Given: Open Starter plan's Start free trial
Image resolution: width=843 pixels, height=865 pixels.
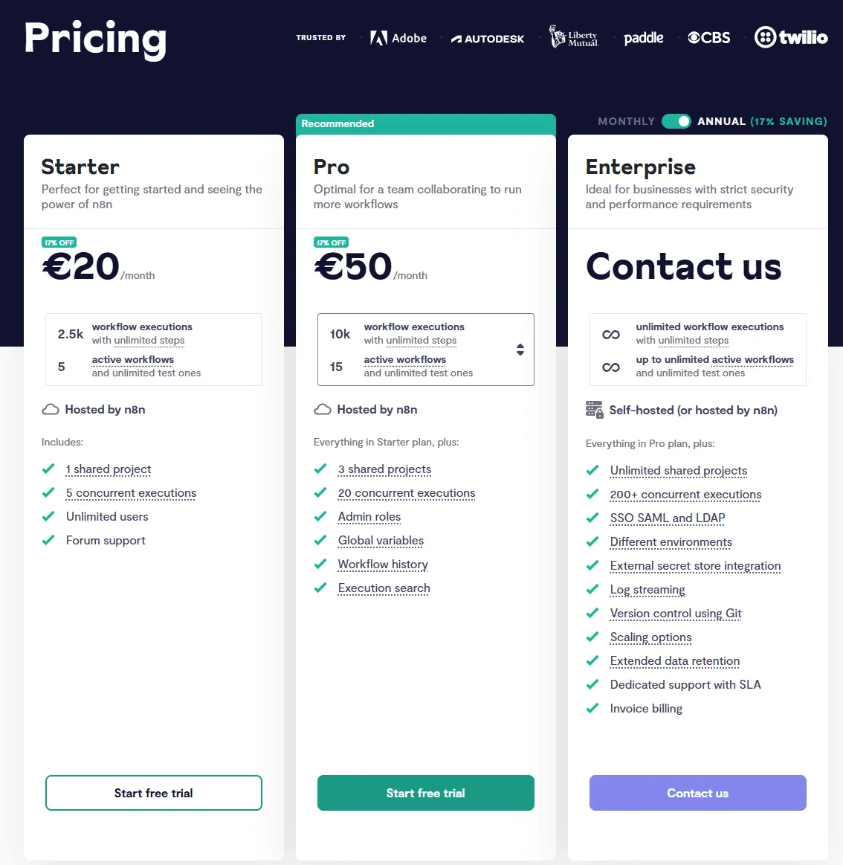Looking at the screenshot, I should point(154,793).
